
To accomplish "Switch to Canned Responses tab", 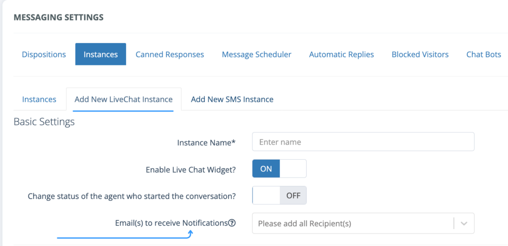I will pos(170,55).
